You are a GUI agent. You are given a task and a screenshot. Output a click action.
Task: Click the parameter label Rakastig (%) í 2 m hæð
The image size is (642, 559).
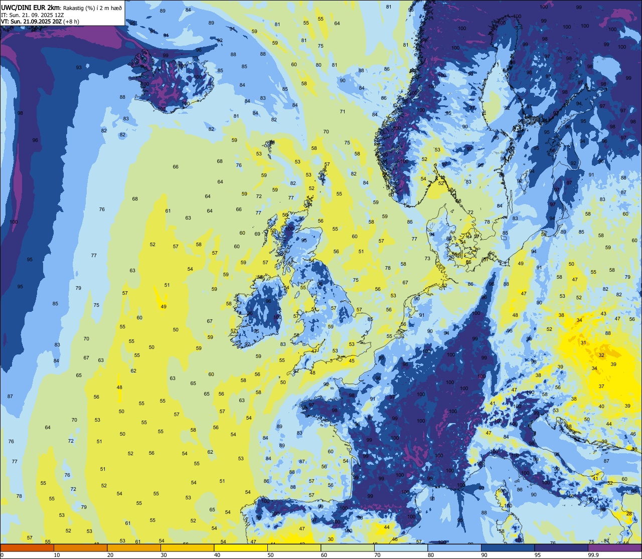pyautogui.click(x=92, y=8)
